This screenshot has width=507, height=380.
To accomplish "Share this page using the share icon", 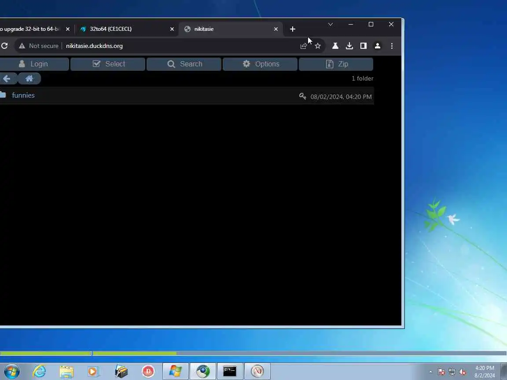I will 303,46.
